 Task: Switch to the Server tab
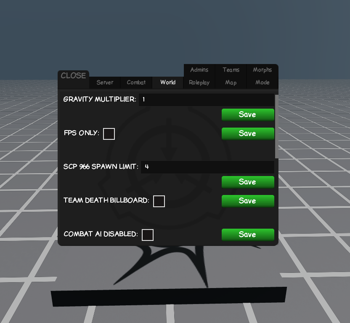pyautogui.click(x=104, y=83)
